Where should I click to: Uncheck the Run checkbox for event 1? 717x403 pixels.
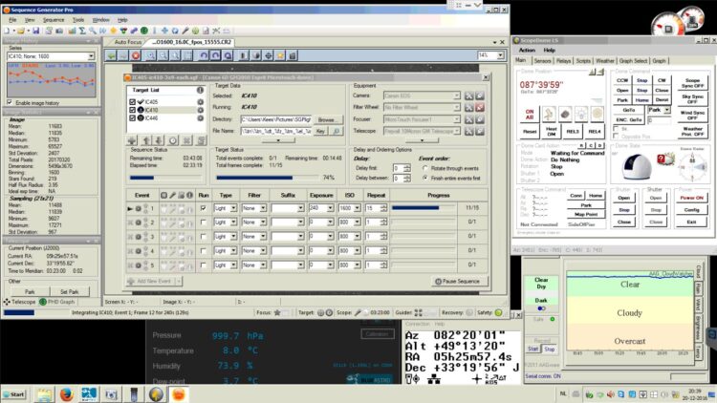coord(203,208)
